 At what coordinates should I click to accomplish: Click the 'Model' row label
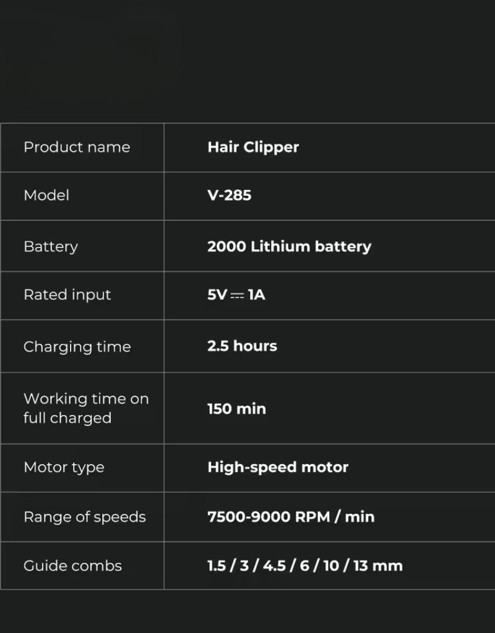point(46,195)
